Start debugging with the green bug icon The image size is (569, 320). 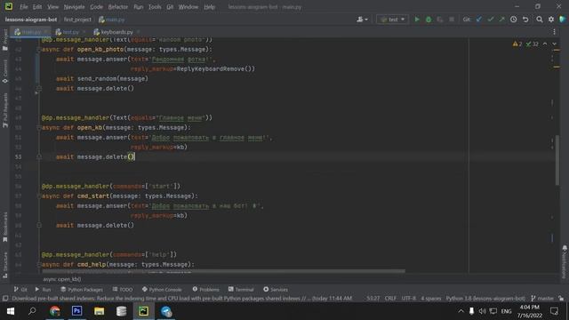coord(429,20)
